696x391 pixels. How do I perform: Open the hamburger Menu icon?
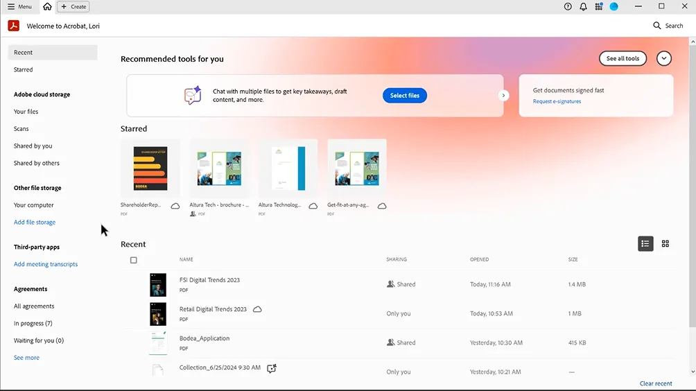point(11,7)
